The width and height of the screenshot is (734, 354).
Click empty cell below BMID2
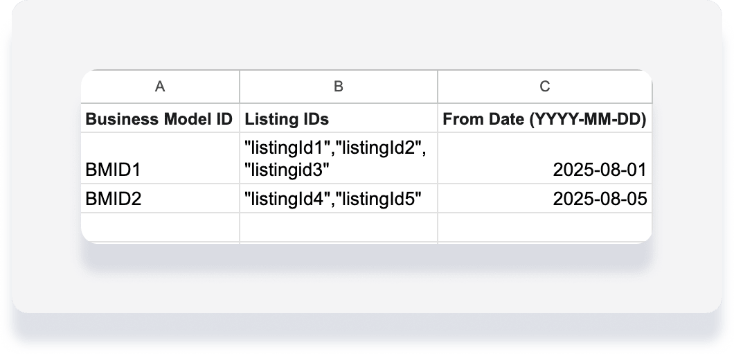click(160, 227)
